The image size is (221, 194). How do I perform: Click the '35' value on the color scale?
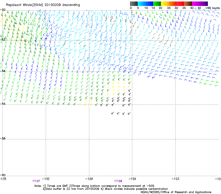point(184,8)
